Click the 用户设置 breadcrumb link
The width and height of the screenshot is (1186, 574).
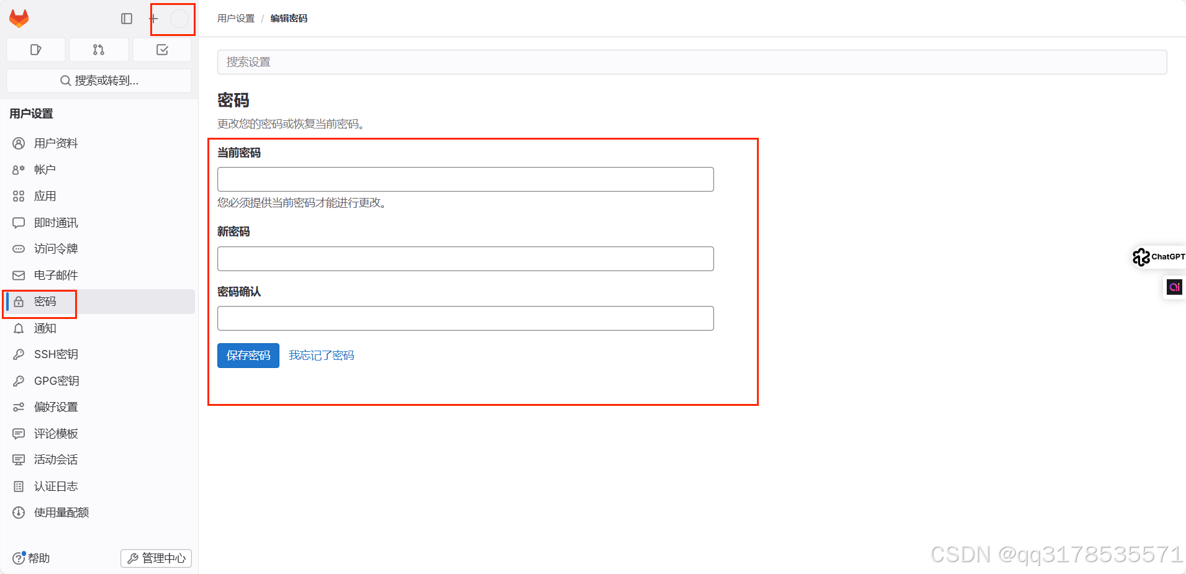236,19
